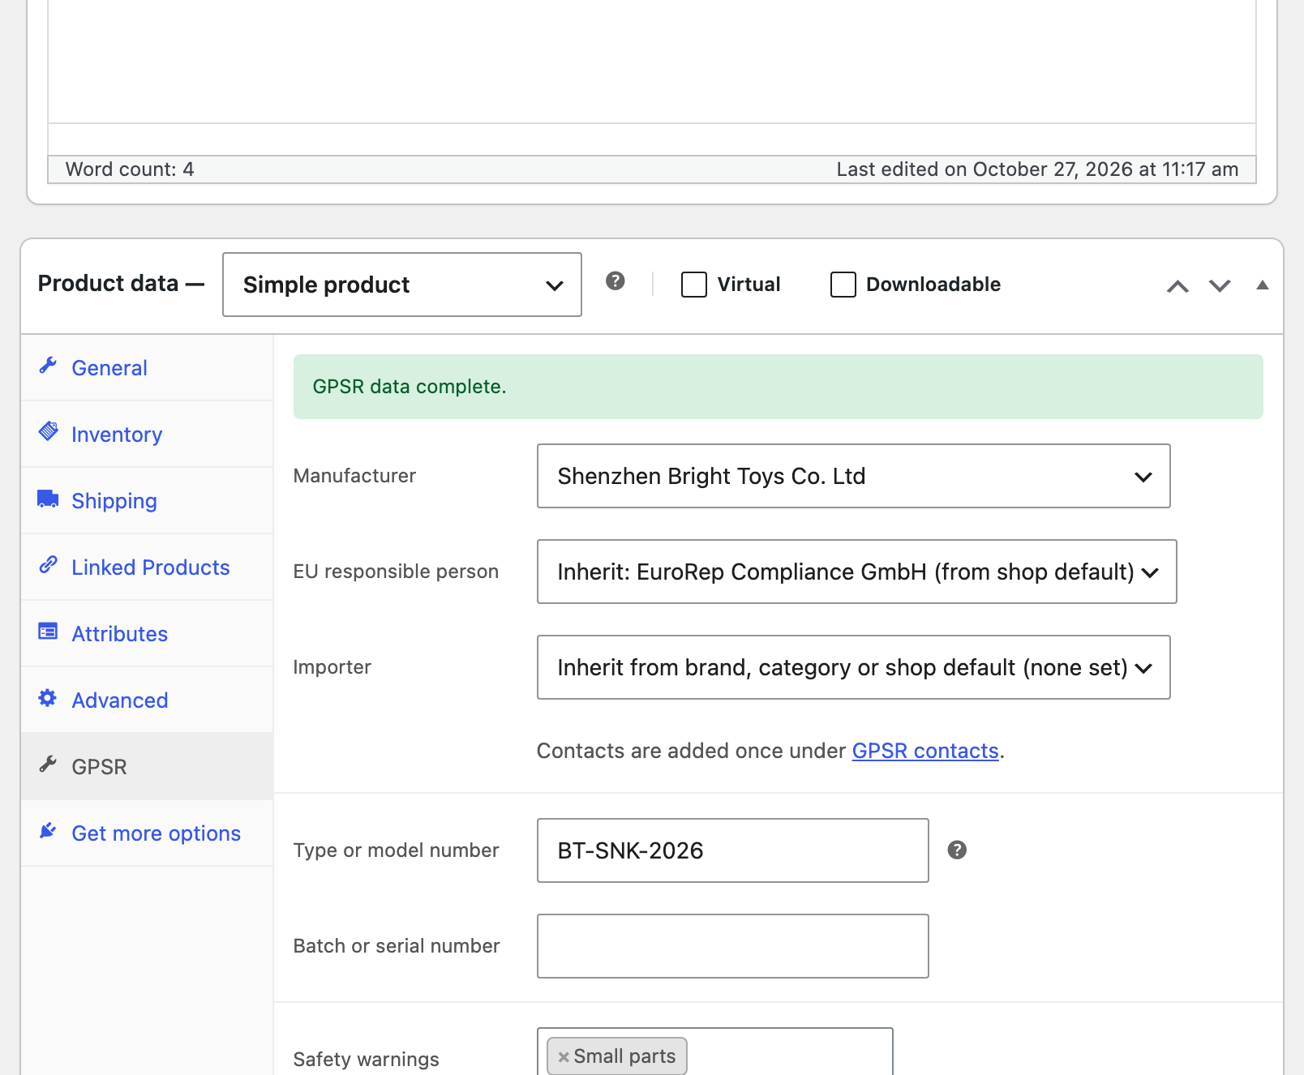The image size is (1304, 1075).
Task: Move Product data panel up
Action: point(1177,285)
